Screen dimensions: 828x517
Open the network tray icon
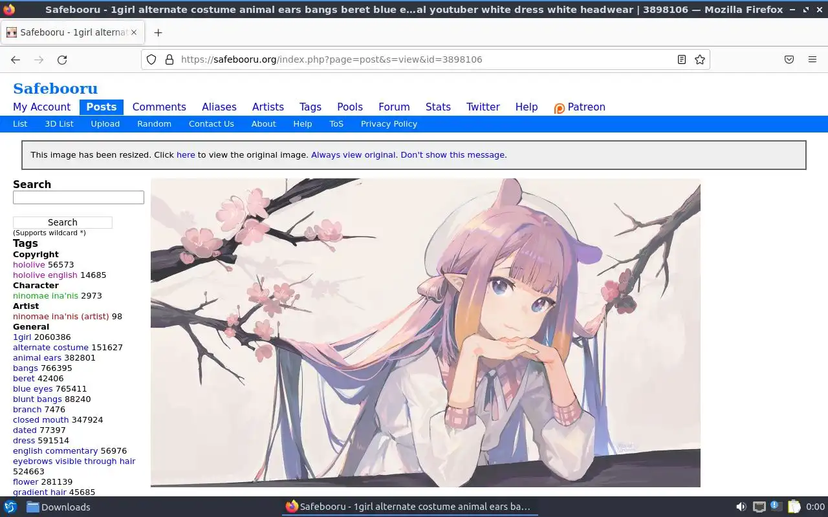click(759, 507)
